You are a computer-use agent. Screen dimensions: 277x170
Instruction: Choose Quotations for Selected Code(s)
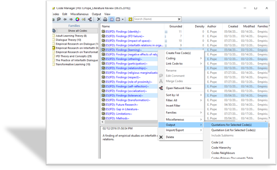point(231,125)
